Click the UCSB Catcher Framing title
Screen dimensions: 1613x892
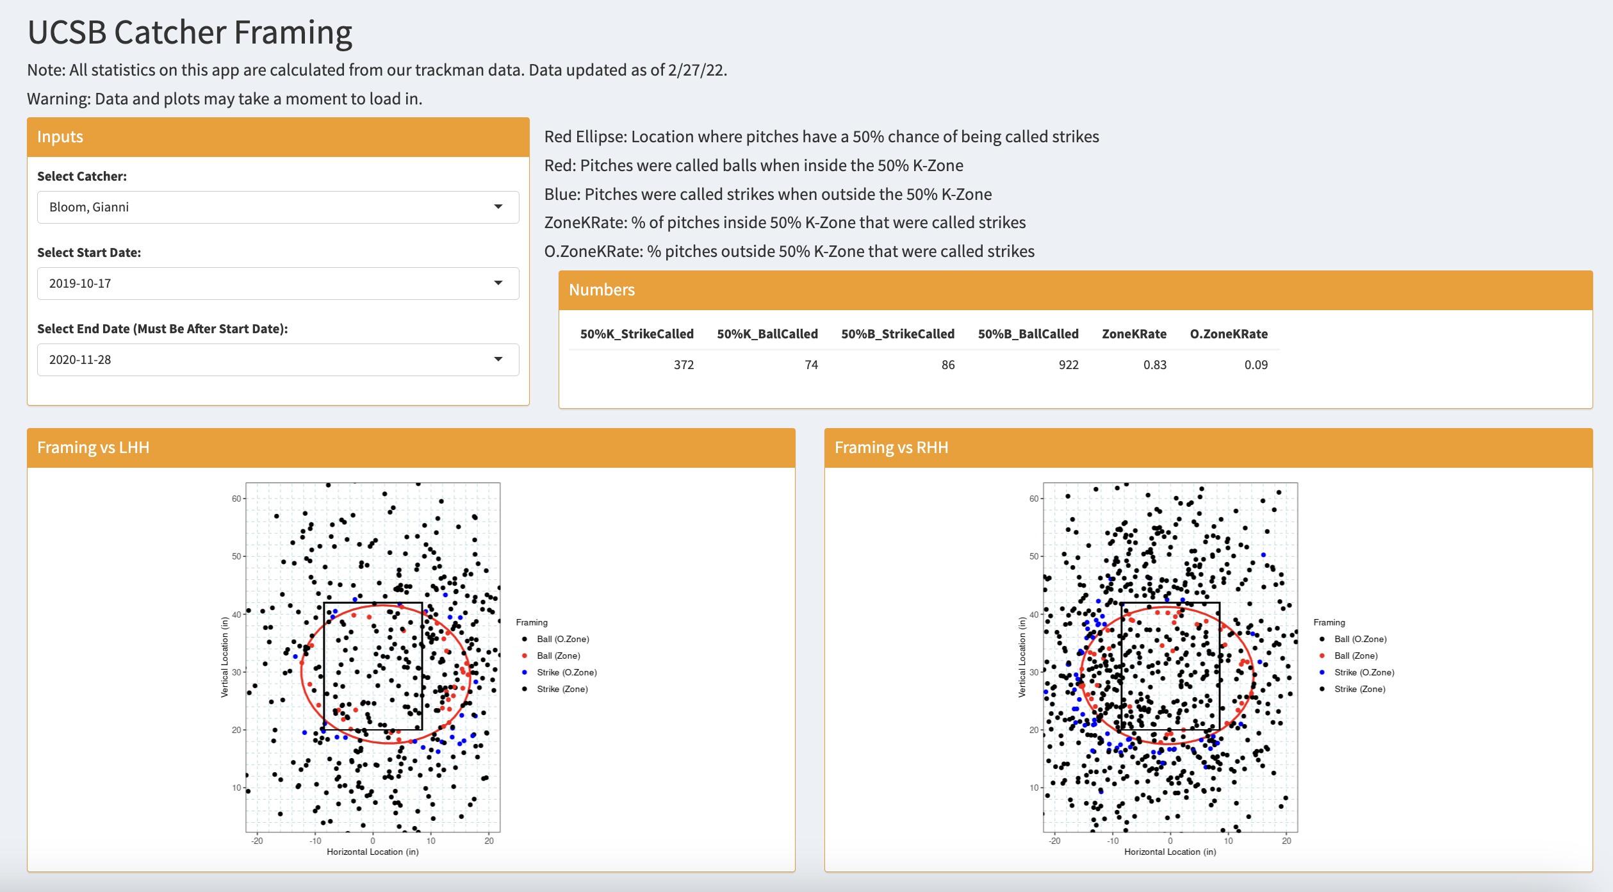click(x=190, y=32)
